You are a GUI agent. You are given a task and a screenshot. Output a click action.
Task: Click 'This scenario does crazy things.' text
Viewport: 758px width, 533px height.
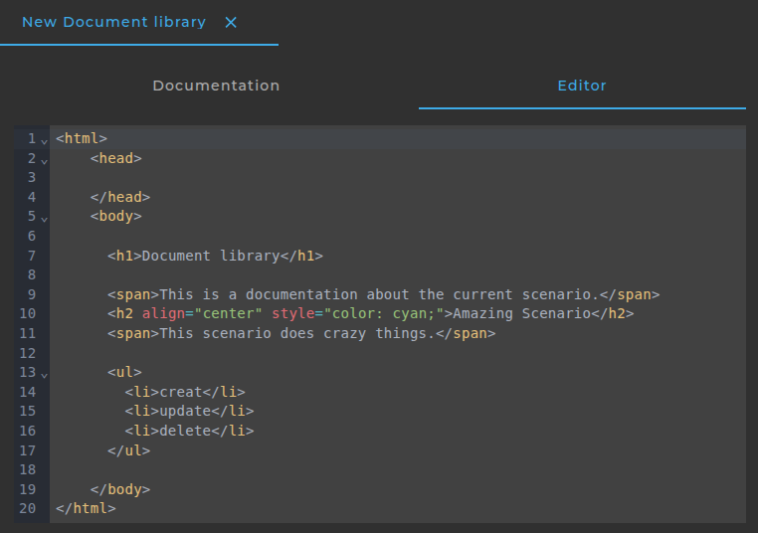297,333
